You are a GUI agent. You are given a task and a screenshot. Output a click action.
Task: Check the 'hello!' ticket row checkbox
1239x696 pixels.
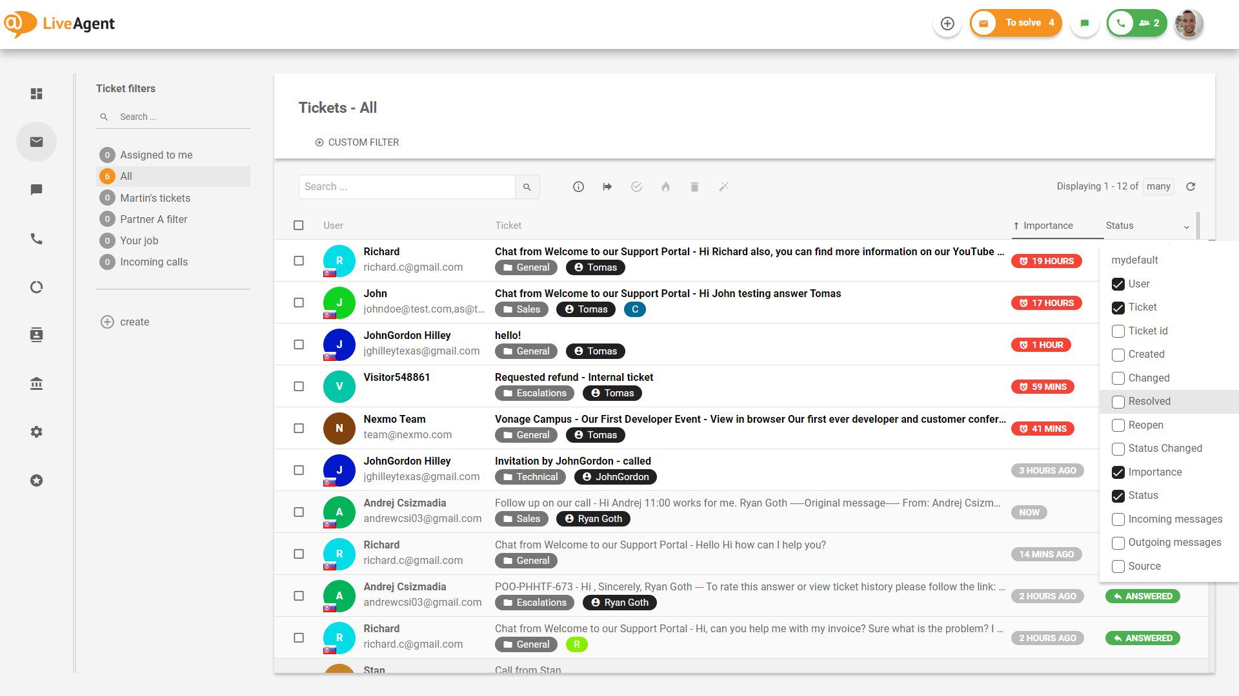pyautogui.click(x=298, y=344)
